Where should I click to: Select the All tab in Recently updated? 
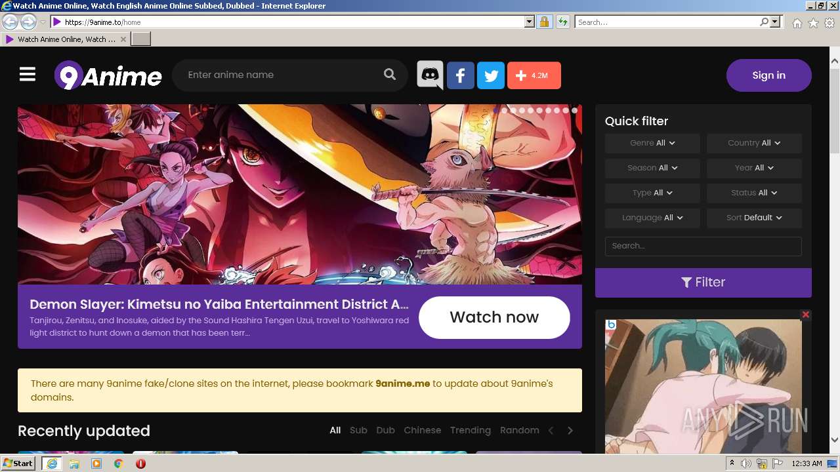(x=335, y=431)
